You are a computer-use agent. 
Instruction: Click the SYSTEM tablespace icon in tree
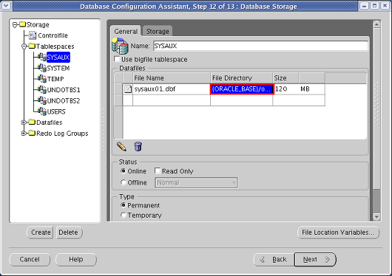pyautogui.click(x=41, y=68)
